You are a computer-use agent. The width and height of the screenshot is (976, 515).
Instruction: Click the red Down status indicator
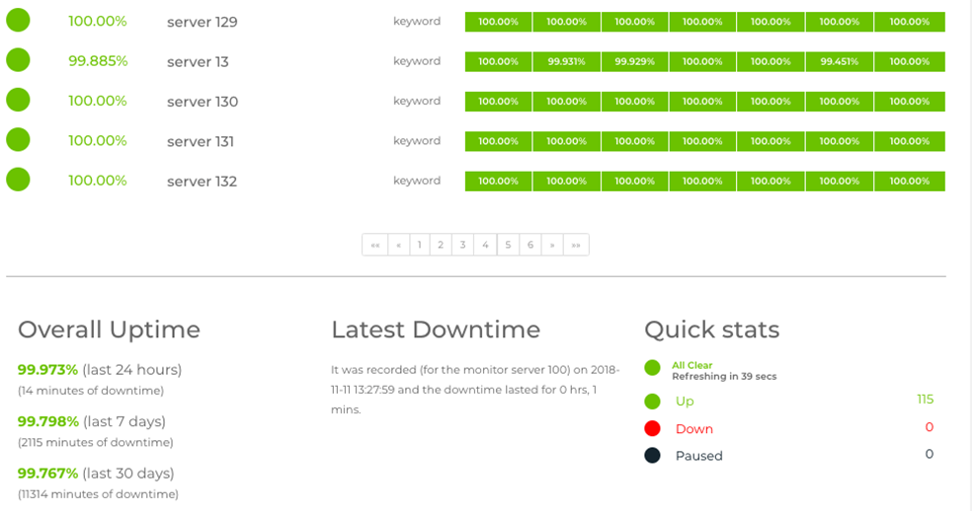(652, 428)
